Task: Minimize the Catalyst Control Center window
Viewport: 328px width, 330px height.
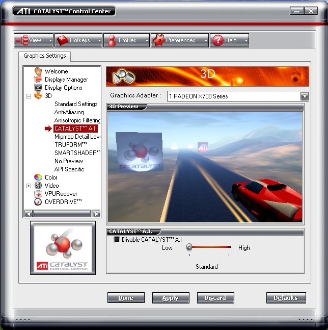Action: (x=297, y=11)
